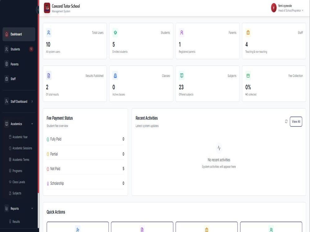
Task: Click the Fully Paid check icon
Action: [x=48, y=140]
